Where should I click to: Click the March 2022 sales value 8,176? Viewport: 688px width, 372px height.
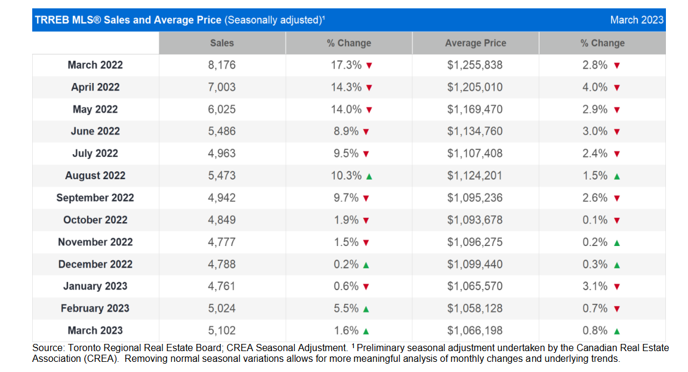click(x=221, y=65)
